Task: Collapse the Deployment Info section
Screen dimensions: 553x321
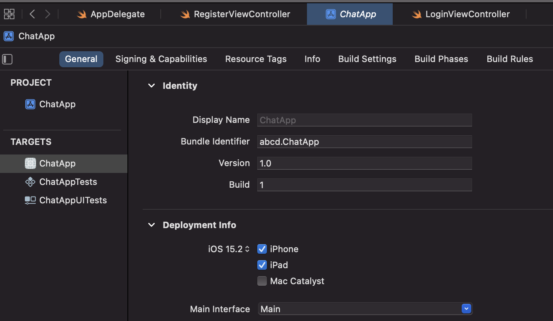Action: (151, 225)
